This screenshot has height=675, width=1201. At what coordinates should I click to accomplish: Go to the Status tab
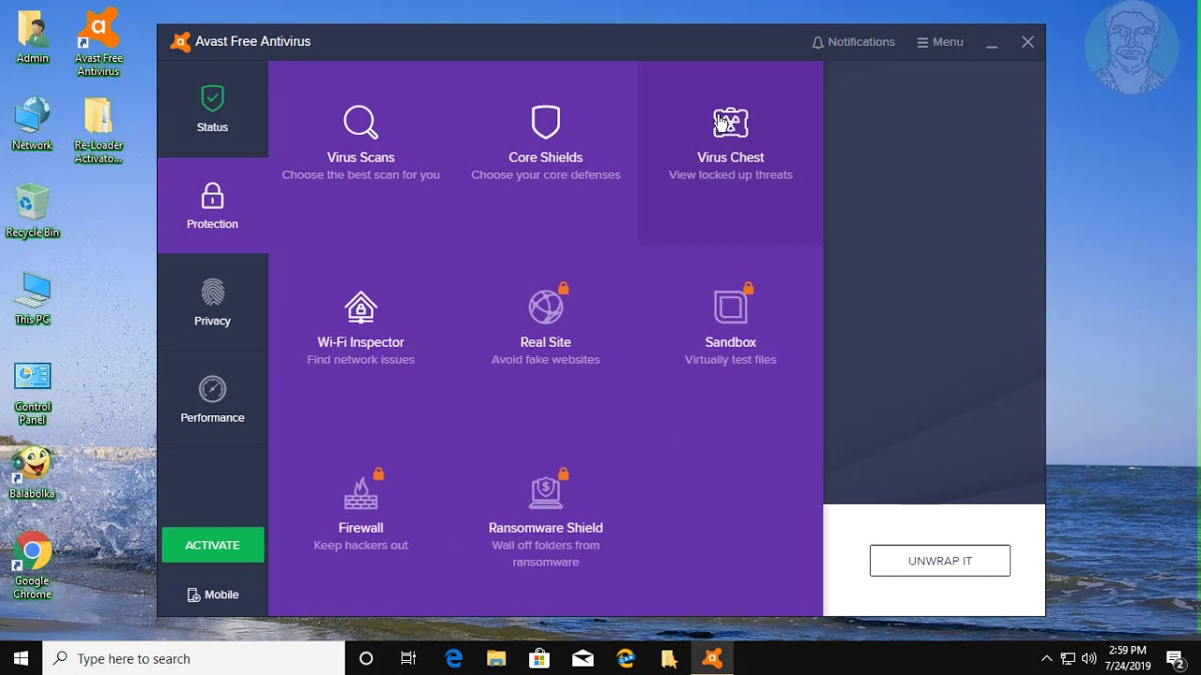pyautogui.click(x=213, y=109)
